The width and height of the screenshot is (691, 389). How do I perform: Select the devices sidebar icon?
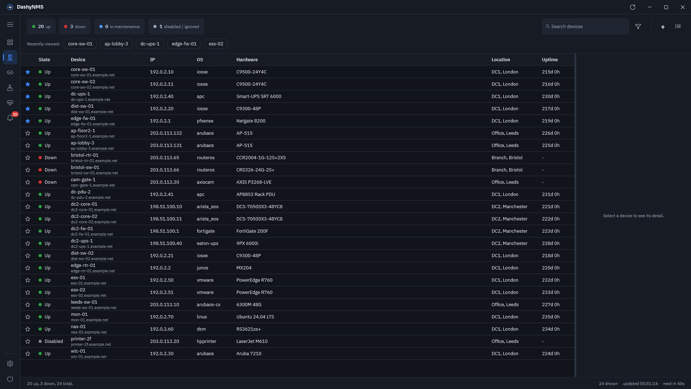10,57
